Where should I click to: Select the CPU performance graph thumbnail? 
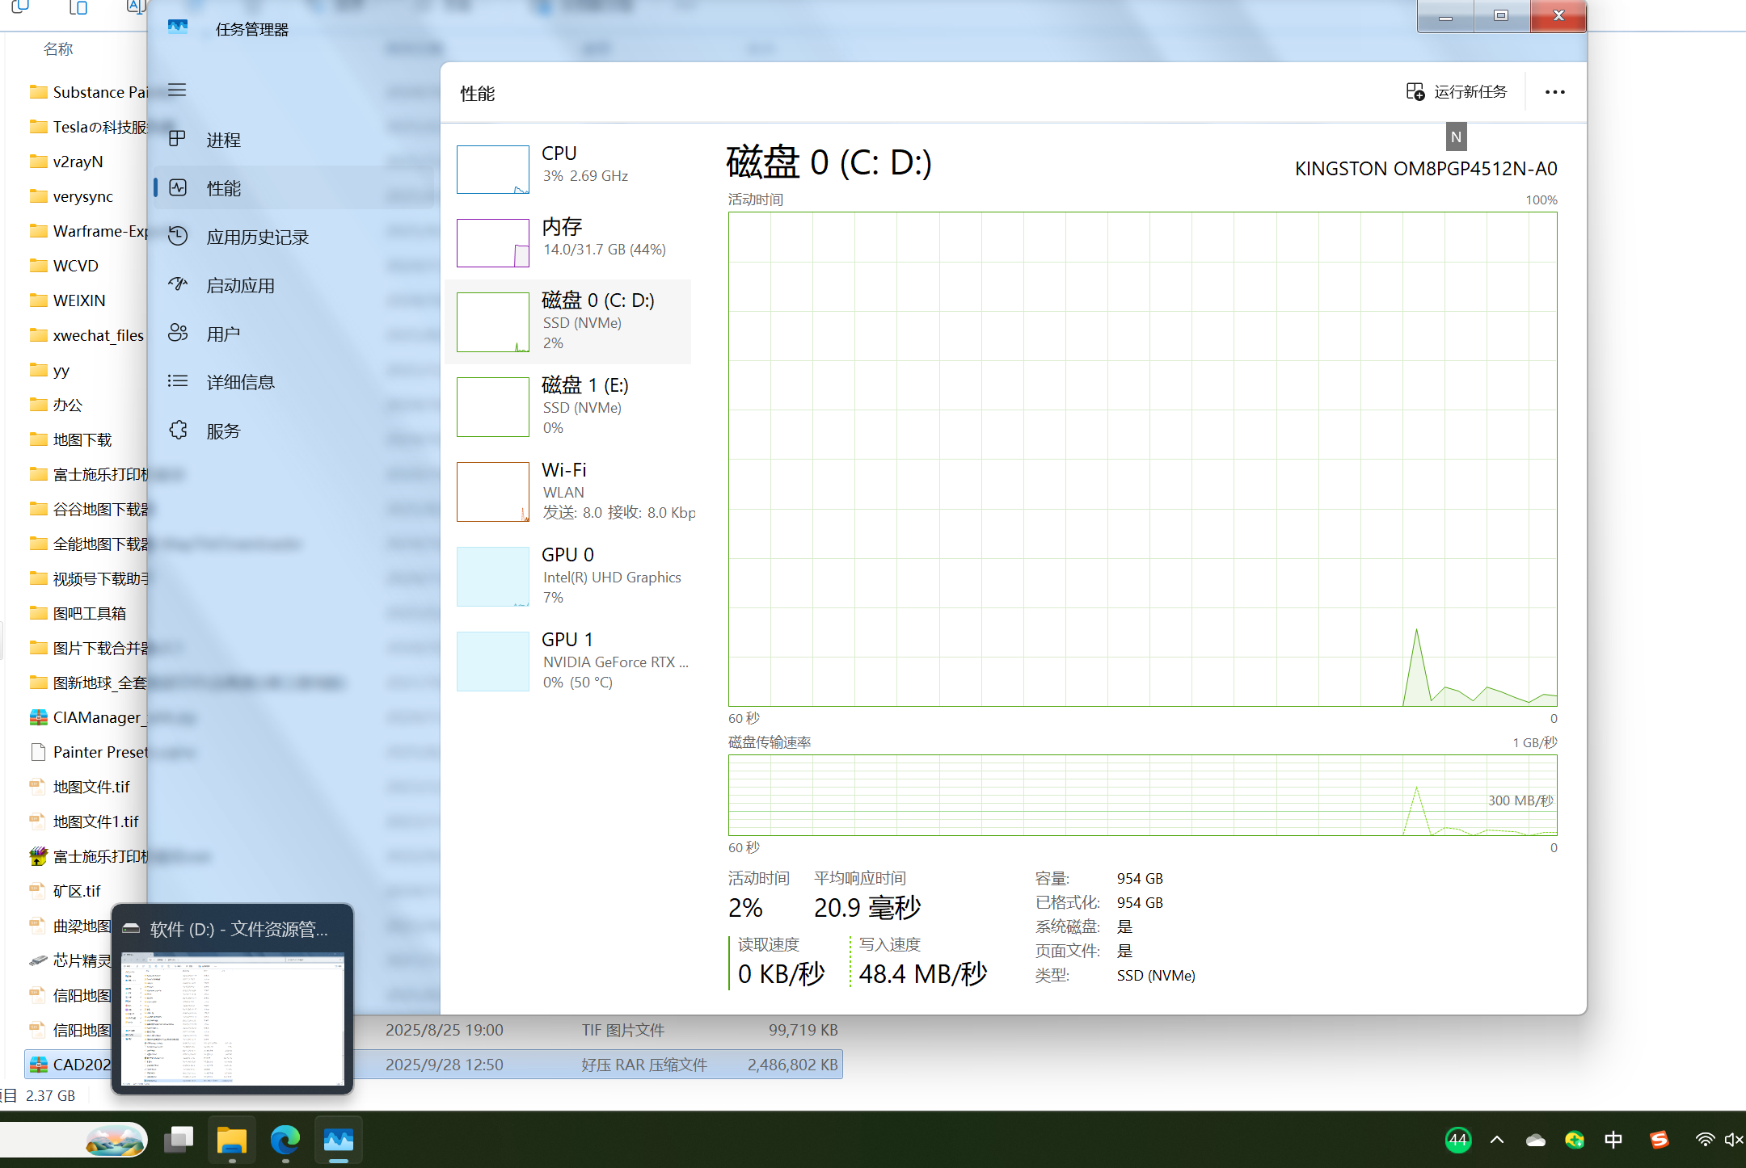point(493,170)
